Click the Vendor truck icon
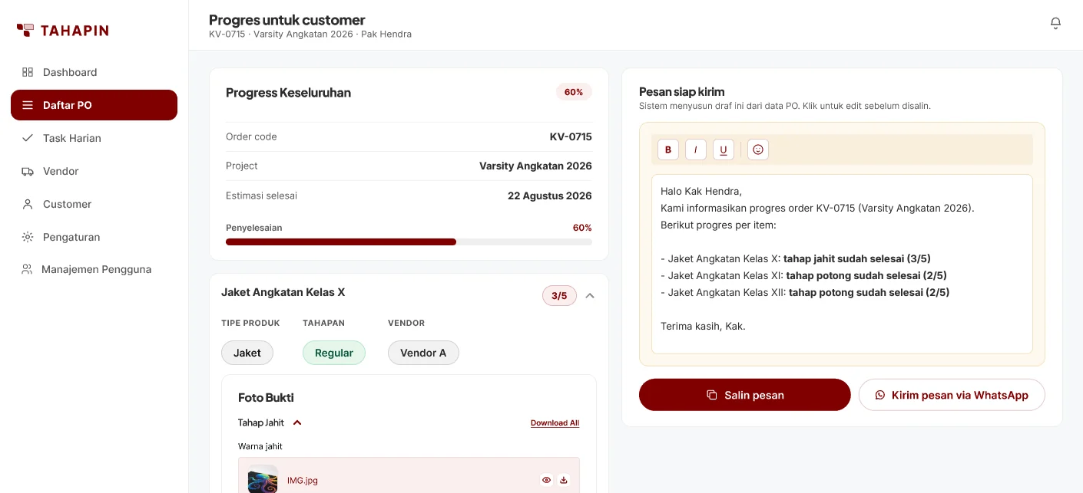The height and width of the screenshot is (493, 1083). coord(28,171)
